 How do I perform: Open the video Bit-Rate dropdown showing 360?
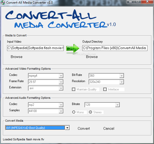[x=106, y=76]
